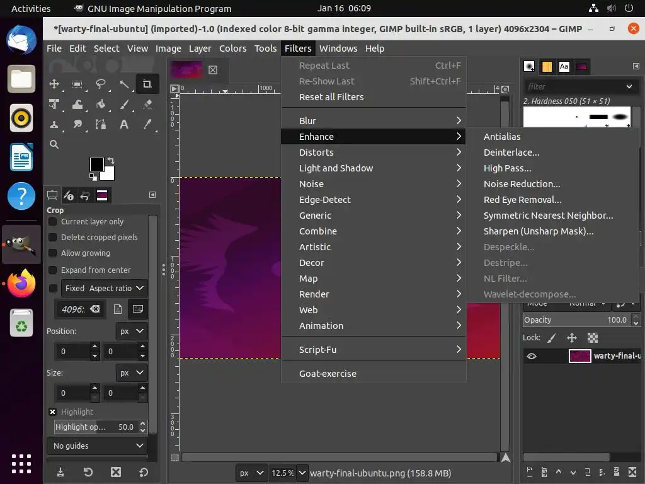Open the Device Status tab
The height and width of the screenshot is (484, 645).
click(68, 195)
